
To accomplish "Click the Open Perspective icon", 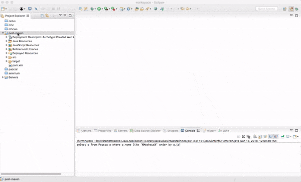I will 284,9.
